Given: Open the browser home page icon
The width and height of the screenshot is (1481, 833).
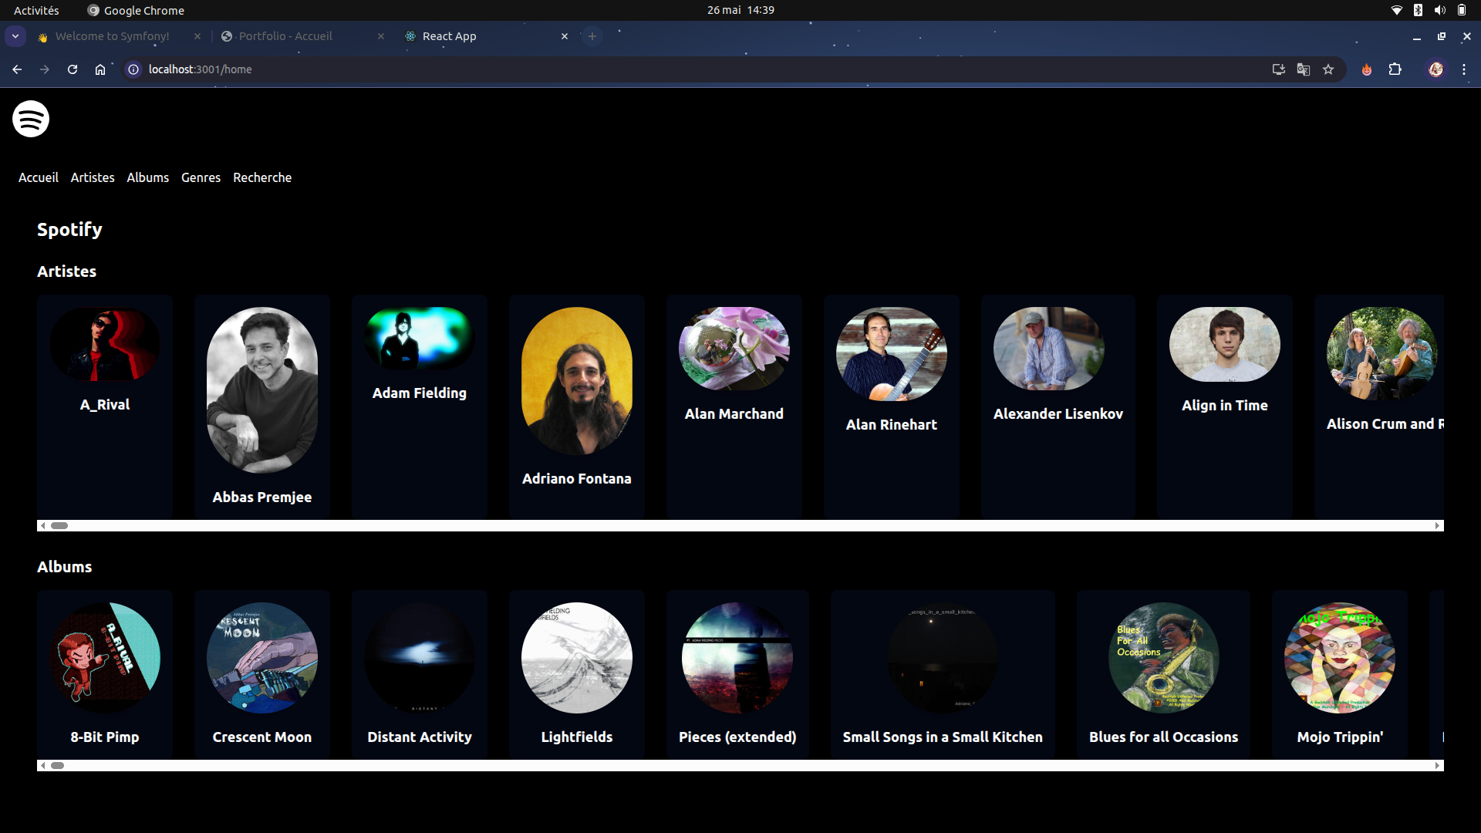Looking at the screenshot, I should click(100, 69).
